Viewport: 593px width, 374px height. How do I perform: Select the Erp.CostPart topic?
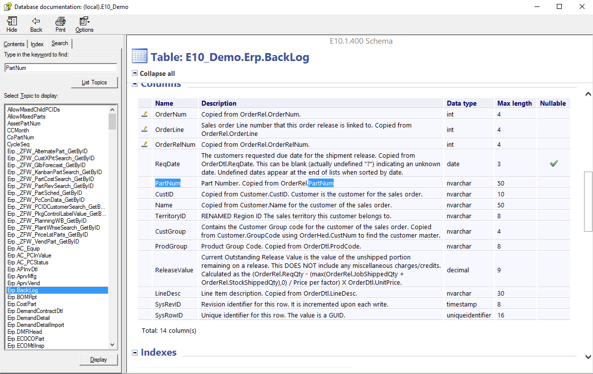(x=22, y=304)
